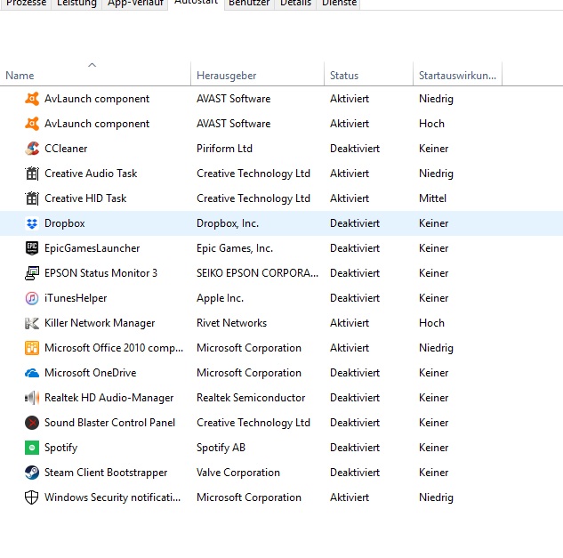The image size is (563, 558).
Task: Sort by the Name column header
Action: pyautogui.click(x=95, y=74)
